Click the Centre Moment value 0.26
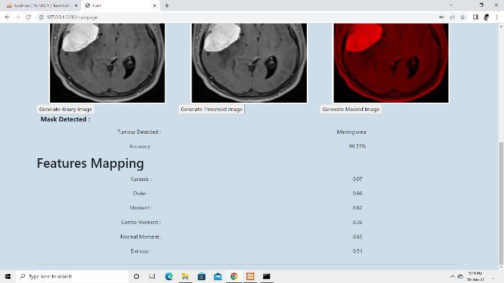This screenshot has height=283, width=504. tap(358, 222)
